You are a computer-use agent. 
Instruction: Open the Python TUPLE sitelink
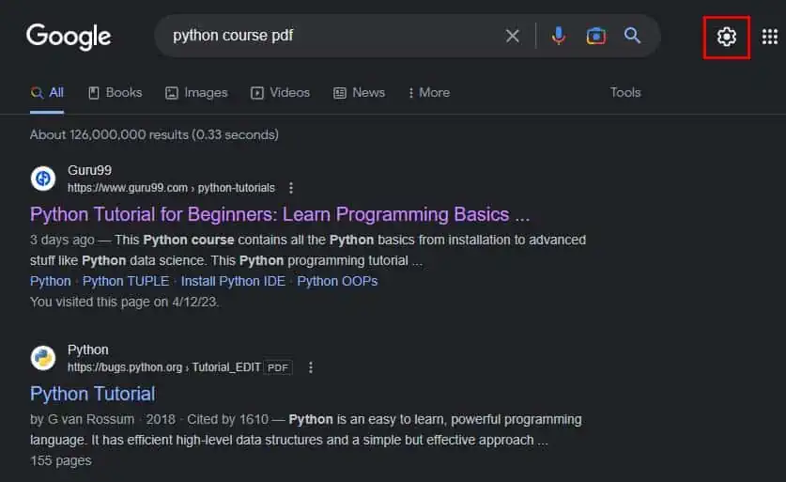(126, 281)
